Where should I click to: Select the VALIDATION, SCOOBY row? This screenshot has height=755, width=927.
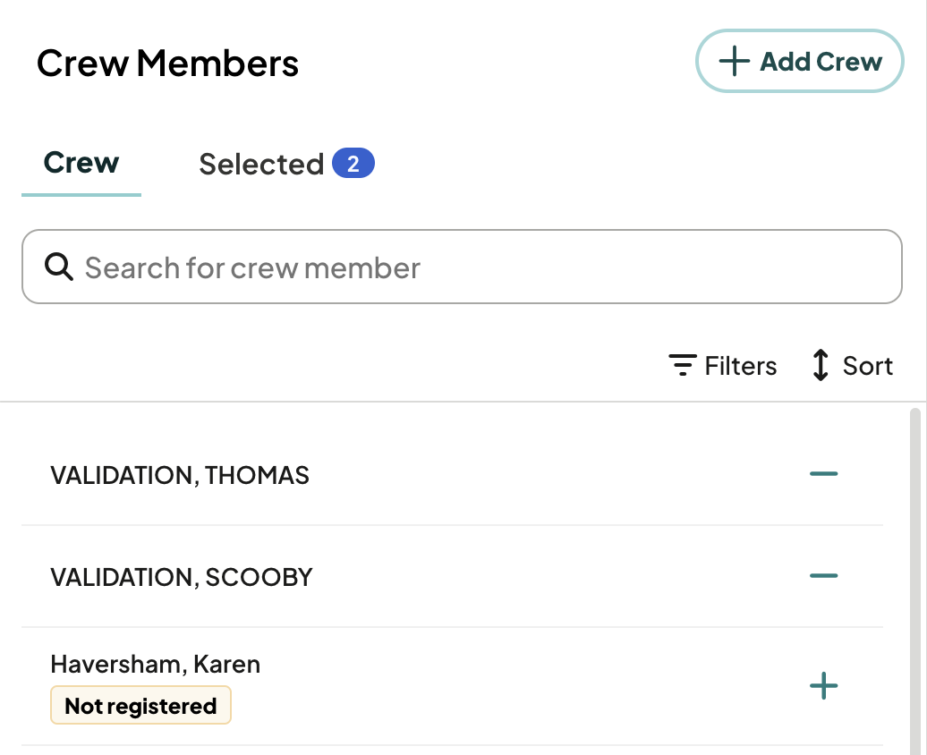point(452,576)
